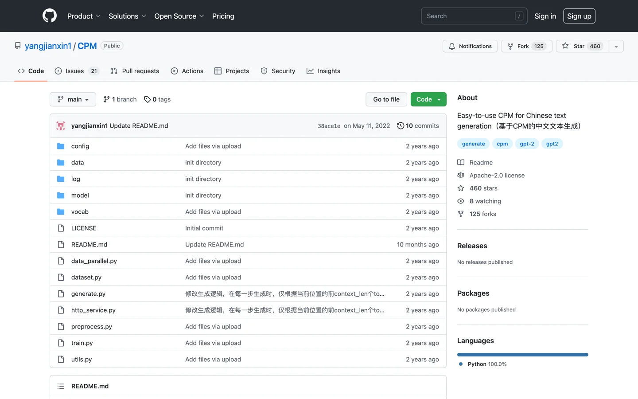Click the star icon in Star button

click(x=565, y=46)
